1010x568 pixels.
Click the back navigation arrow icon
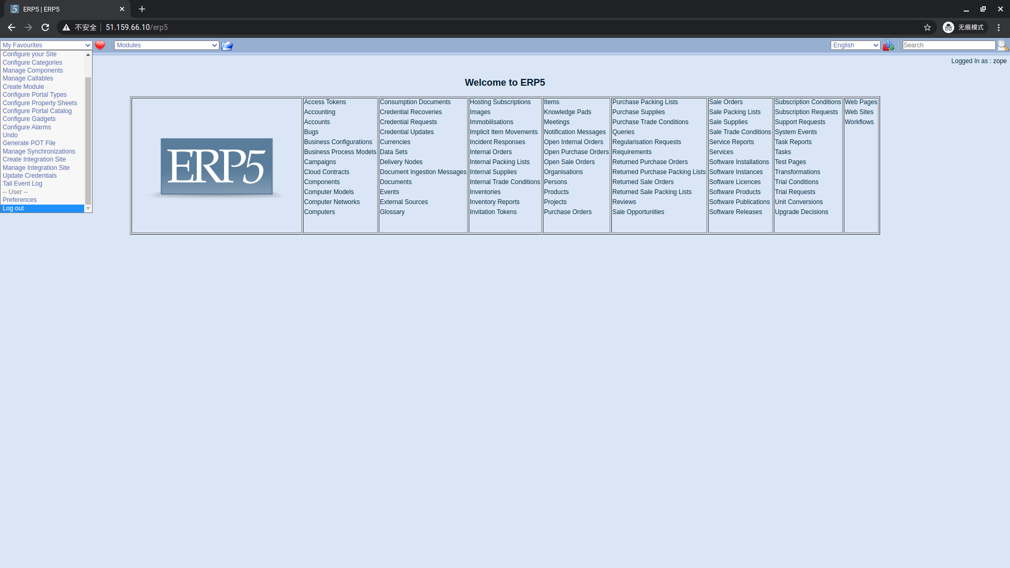(12, 27)
